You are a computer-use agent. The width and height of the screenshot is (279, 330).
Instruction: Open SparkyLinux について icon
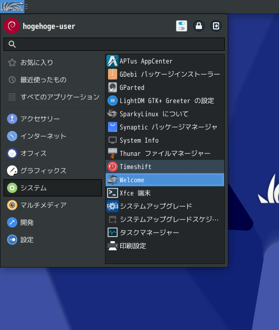(x=113, y=114)
